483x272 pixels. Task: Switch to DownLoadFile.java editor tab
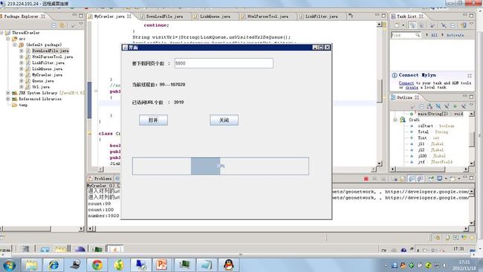coord(164,16)
